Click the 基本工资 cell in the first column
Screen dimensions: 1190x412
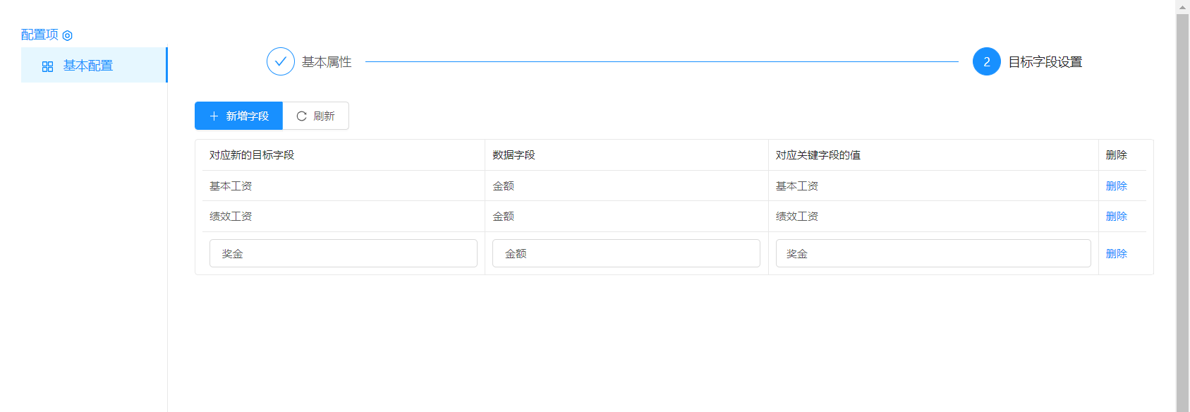[231, 186]
